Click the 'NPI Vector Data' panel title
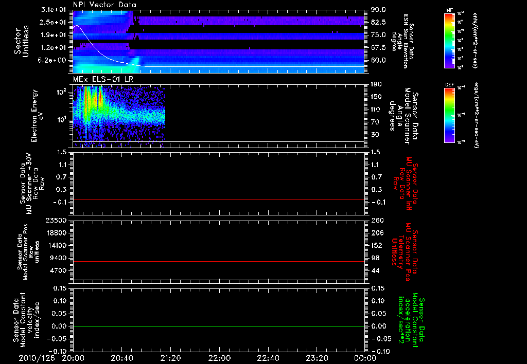The height and width of the screenshot is (364, 527). 104,5
